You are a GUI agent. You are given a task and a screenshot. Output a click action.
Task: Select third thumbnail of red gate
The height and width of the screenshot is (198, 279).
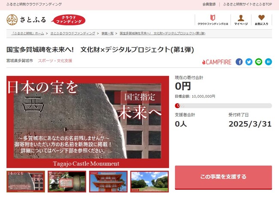coord(108,181)
